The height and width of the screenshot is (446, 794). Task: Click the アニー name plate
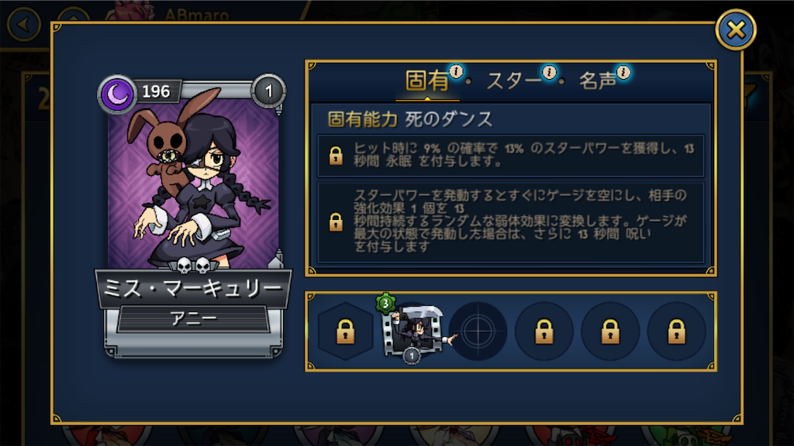point(193,318)
